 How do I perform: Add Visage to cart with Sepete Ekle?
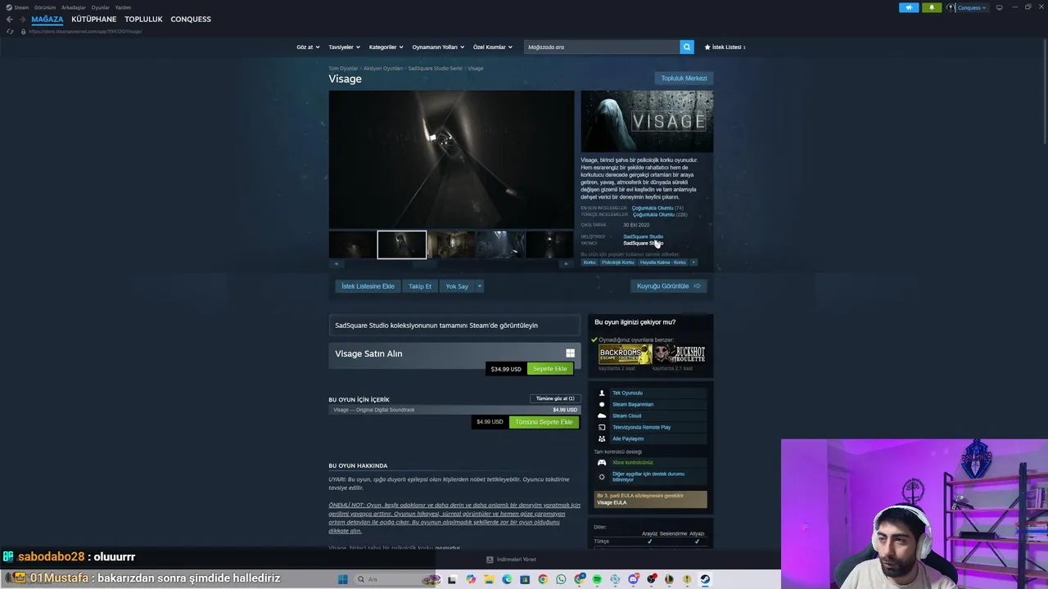tap(549, 369)
